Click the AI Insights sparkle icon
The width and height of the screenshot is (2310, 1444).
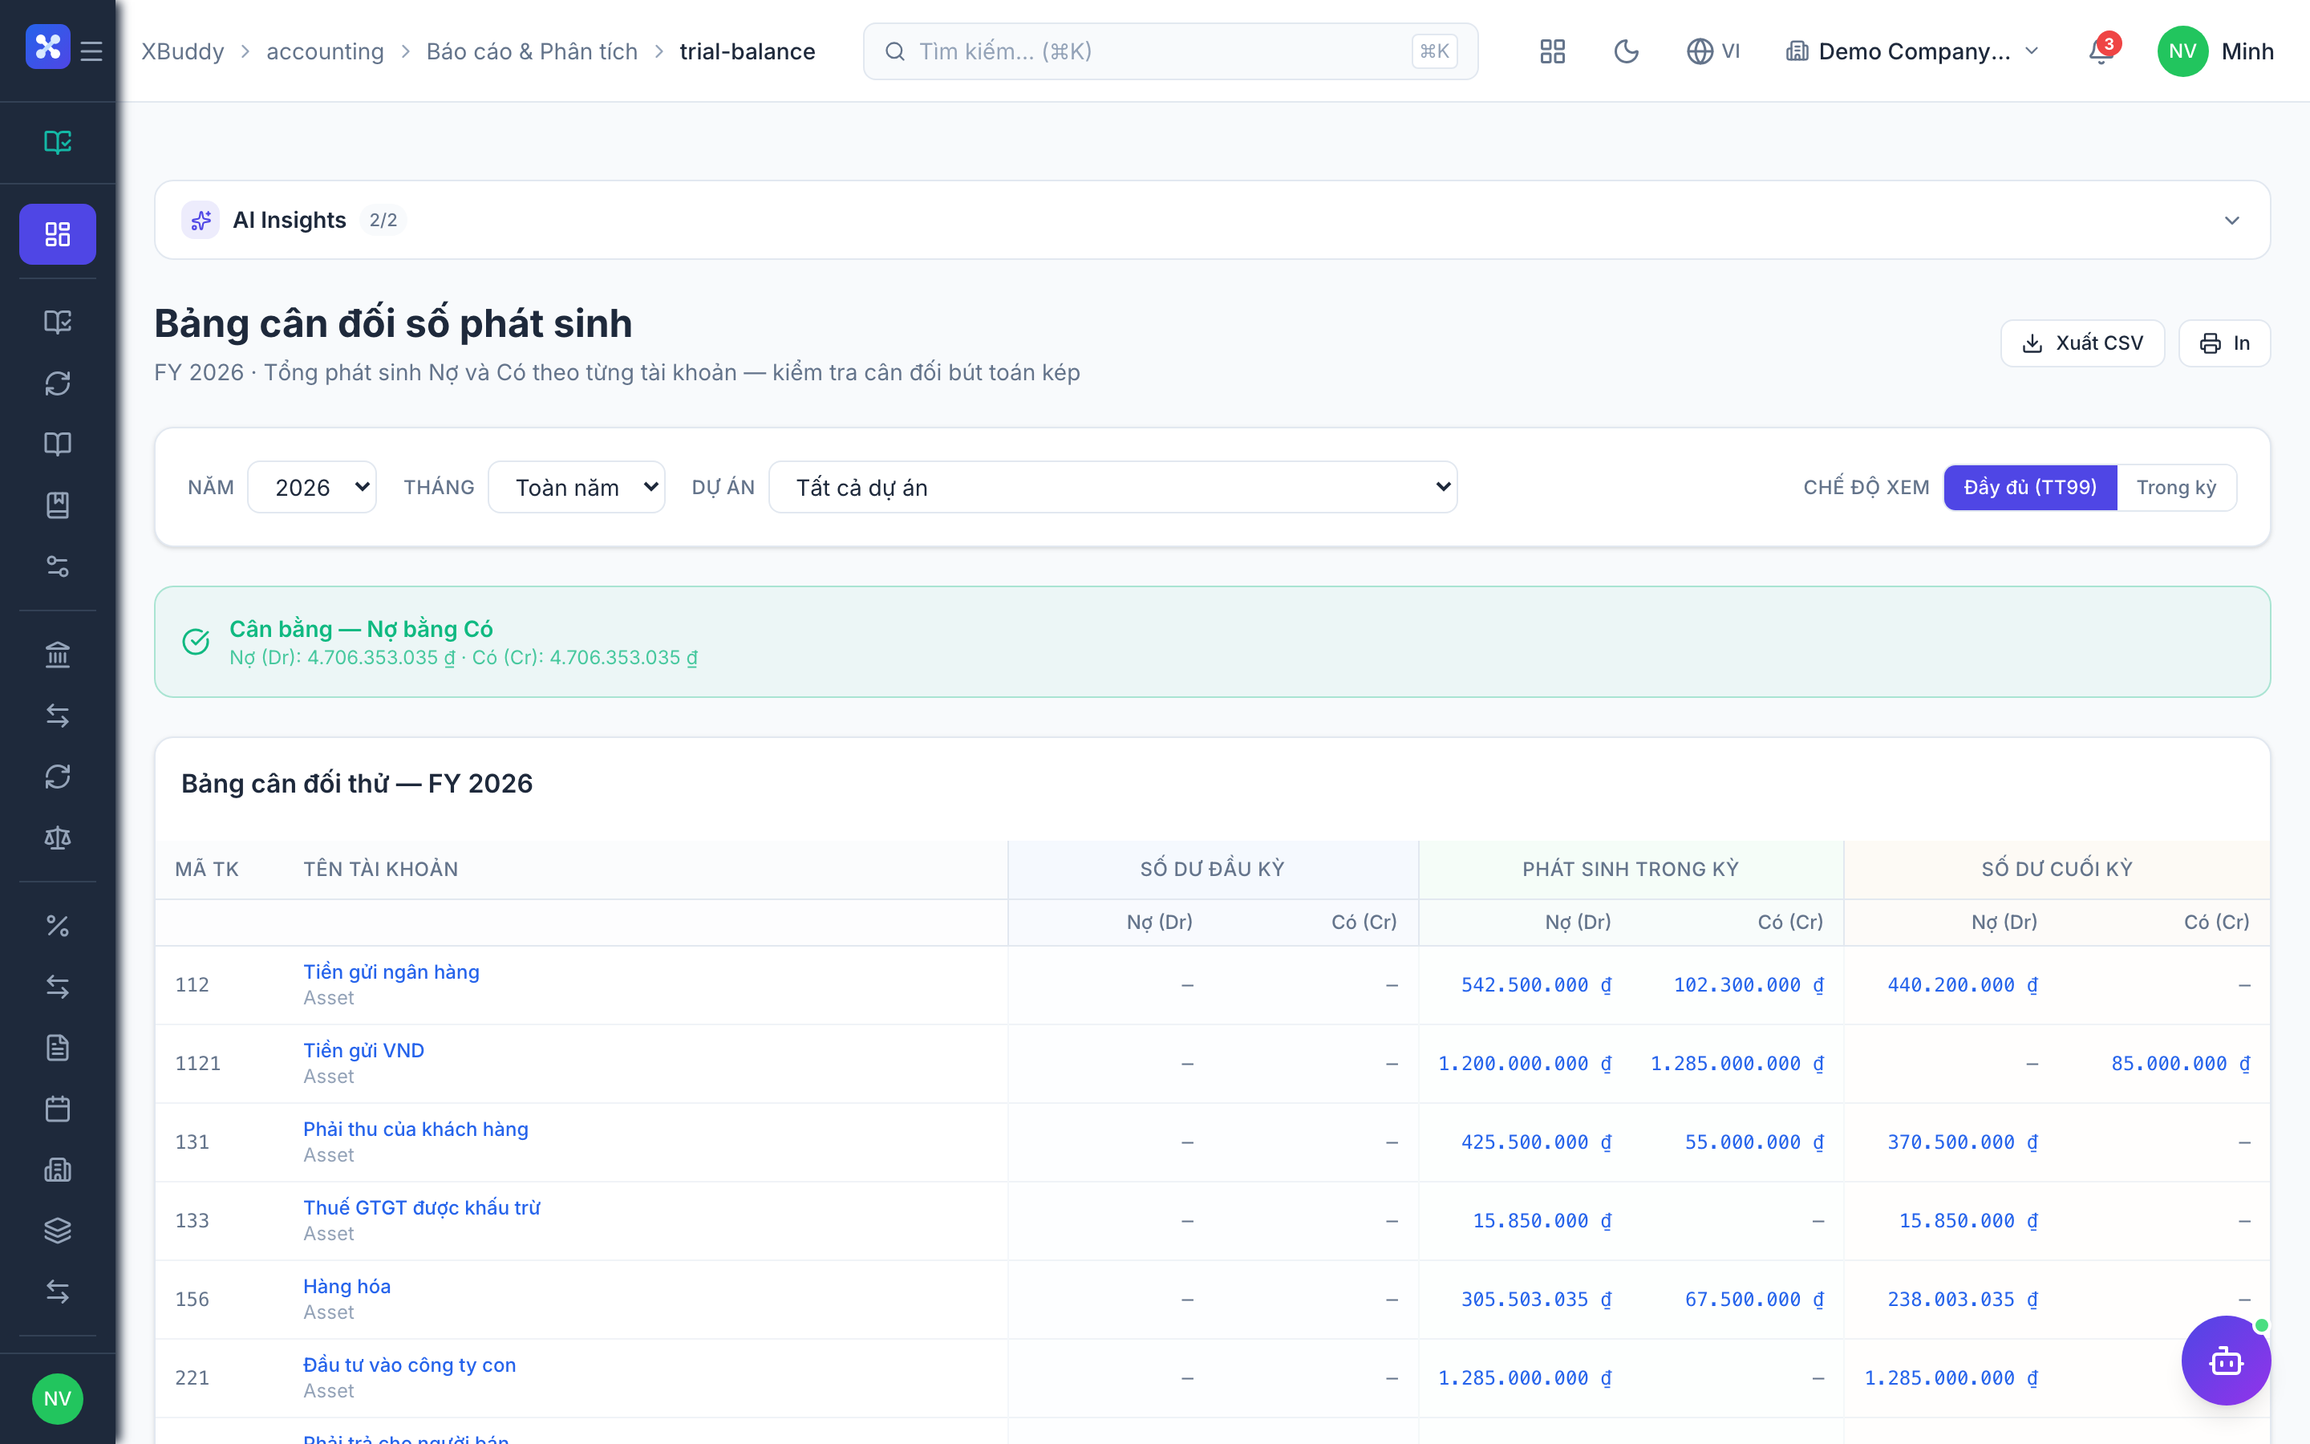point(201,221)
